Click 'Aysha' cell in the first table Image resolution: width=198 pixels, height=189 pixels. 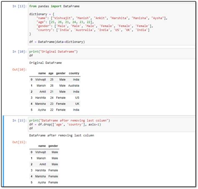tap(42, 110)
